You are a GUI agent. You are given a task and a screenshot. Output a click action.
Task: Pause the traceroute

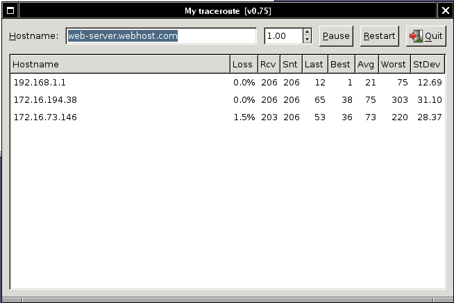click(x=336, y=36)
